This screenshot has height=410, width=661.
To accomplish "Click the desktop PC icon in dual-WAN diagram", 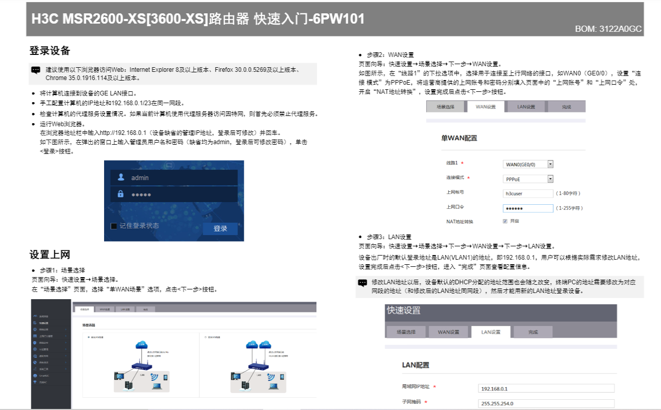I will pyautogui.click(x=236, y=376).
